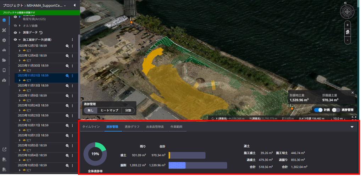This screenshot has height=178, width=361.
Task: Open the mobile device sidebar icon
Action: pyautogui.click(x=4, y=70)
